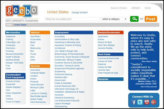Open the Rentals/Roommates category header

[x=110, y=32]
